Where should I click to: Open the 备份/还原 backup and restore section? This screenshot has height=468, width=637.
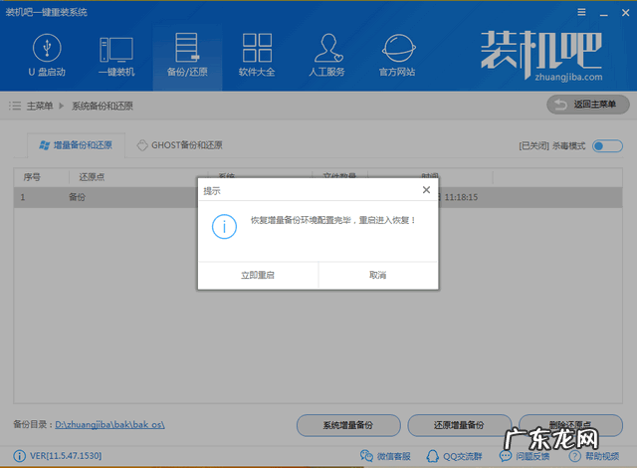(187, 55)
